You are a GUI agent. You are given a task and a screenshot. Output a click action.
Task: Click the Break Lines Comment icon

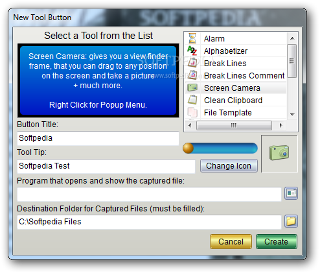pos(192,75)
